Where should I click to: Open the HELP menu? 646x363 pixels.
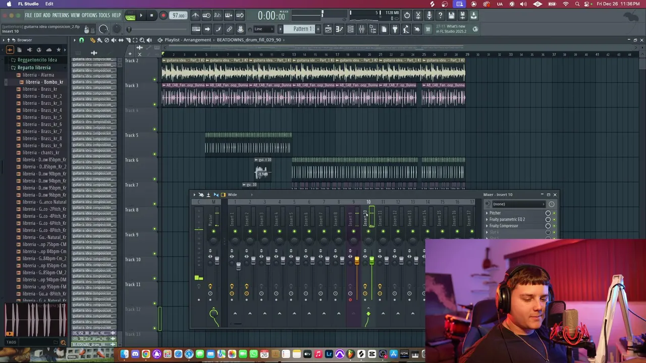point(116,15)
